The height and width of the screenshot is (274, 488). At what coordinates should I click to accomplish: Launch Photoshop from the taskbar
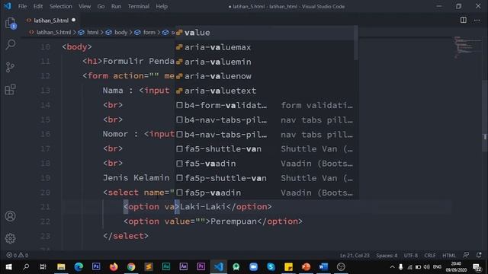coord(96,267)
